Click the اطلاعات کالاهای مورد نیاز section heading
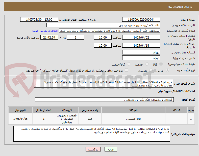 [x=177, y=91]
